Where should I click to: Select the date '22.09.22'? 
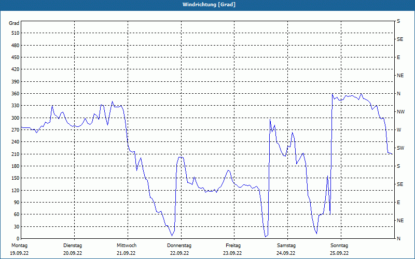click(179, 253)
